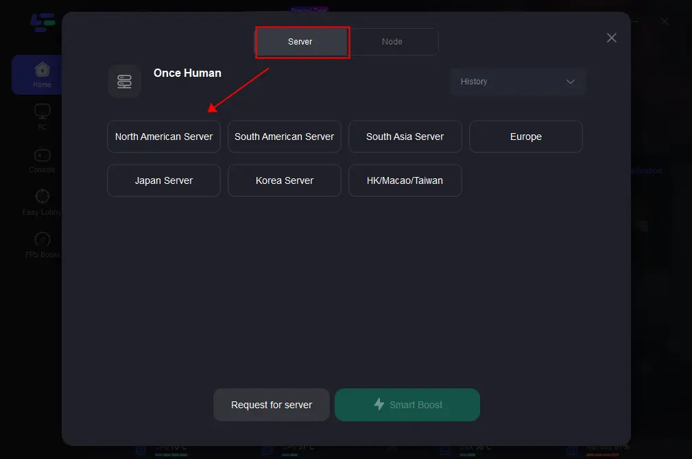
Task: Open the History dropdown
Action: click(x=518, y=82)
